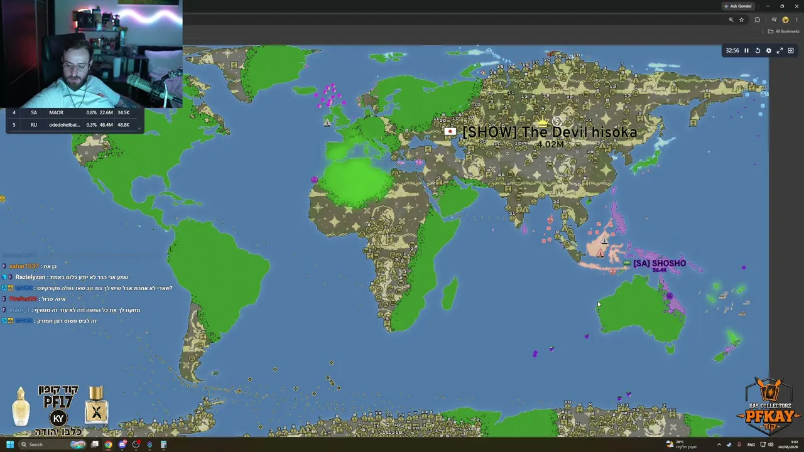Open Discord from the taskbar
Image resolution: width=804 pixels, height=452 pixels.
click(122, 444)
